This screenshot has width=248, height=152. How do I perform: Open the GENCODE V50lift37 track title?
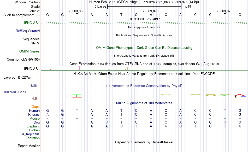point(144,19)
